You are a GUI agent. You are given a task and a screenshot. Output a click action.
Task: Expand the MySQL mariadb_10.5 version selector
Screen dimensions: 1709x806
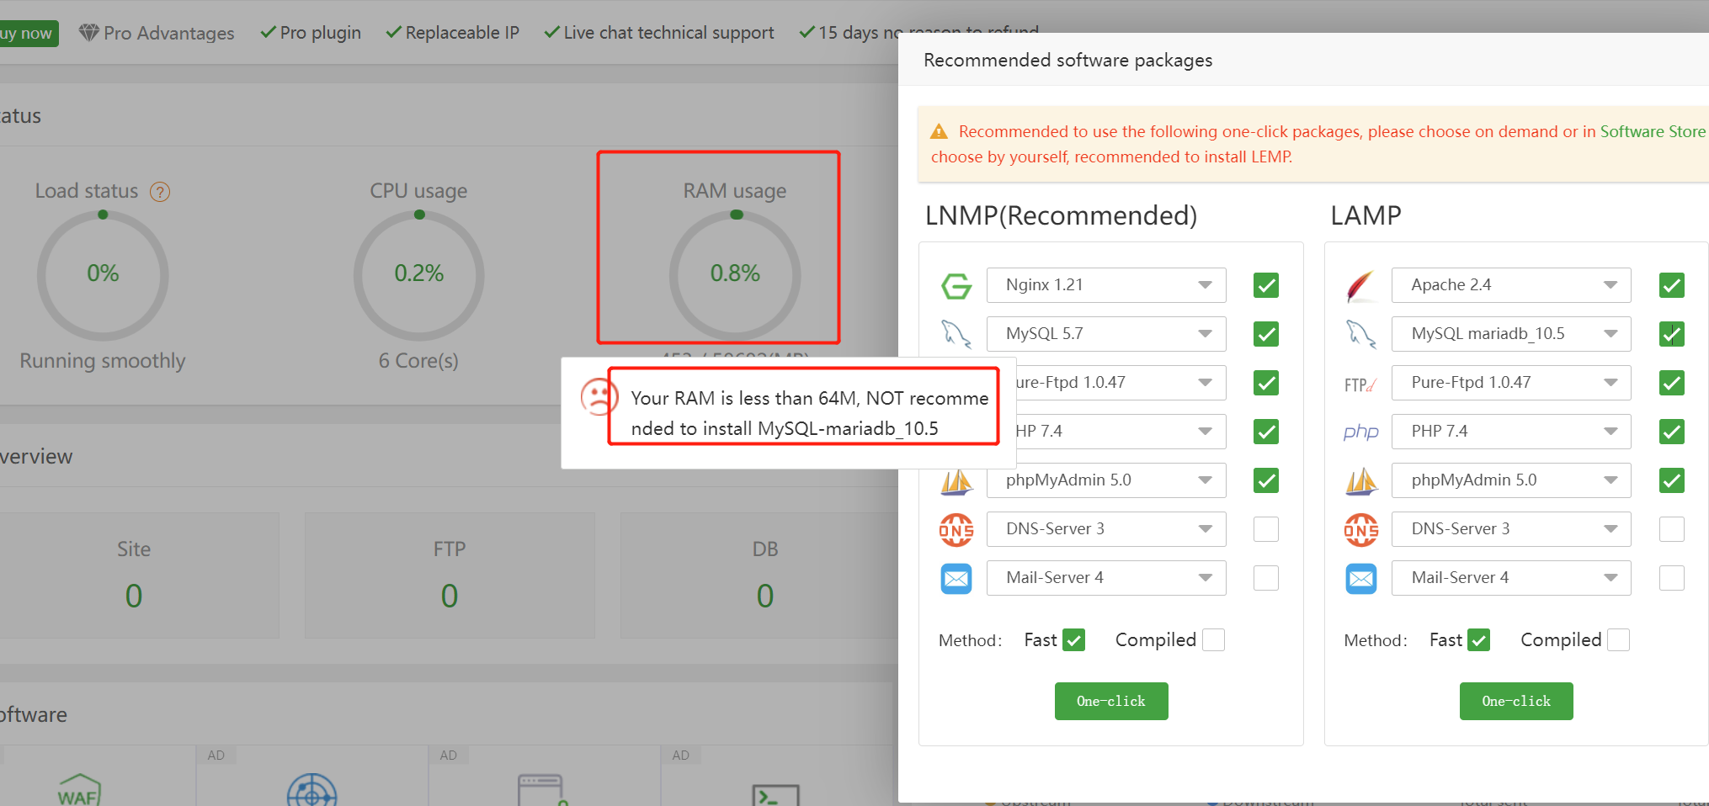1611,334
